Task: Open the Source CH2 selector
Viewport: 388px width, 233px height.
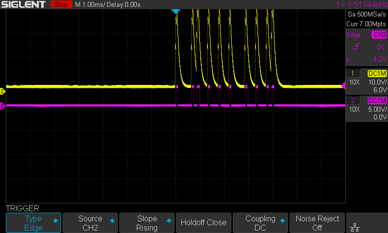Action: (x=91, y=223)
